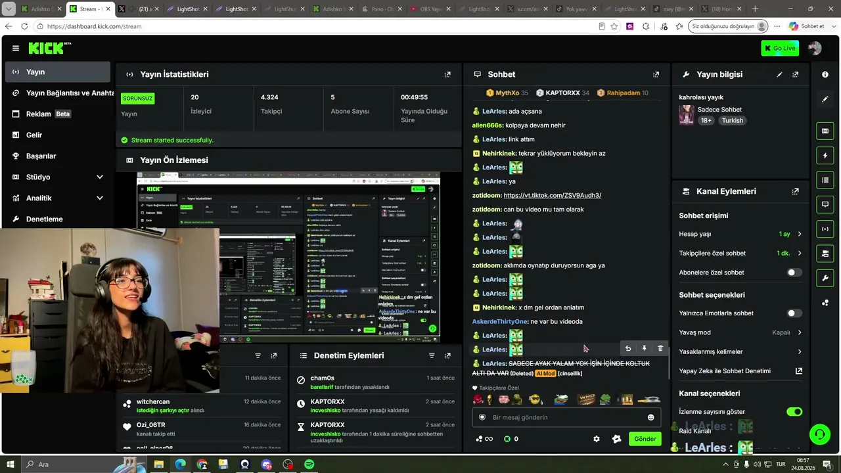
Task: Click the green Go Live button
Action: [779, 48]
